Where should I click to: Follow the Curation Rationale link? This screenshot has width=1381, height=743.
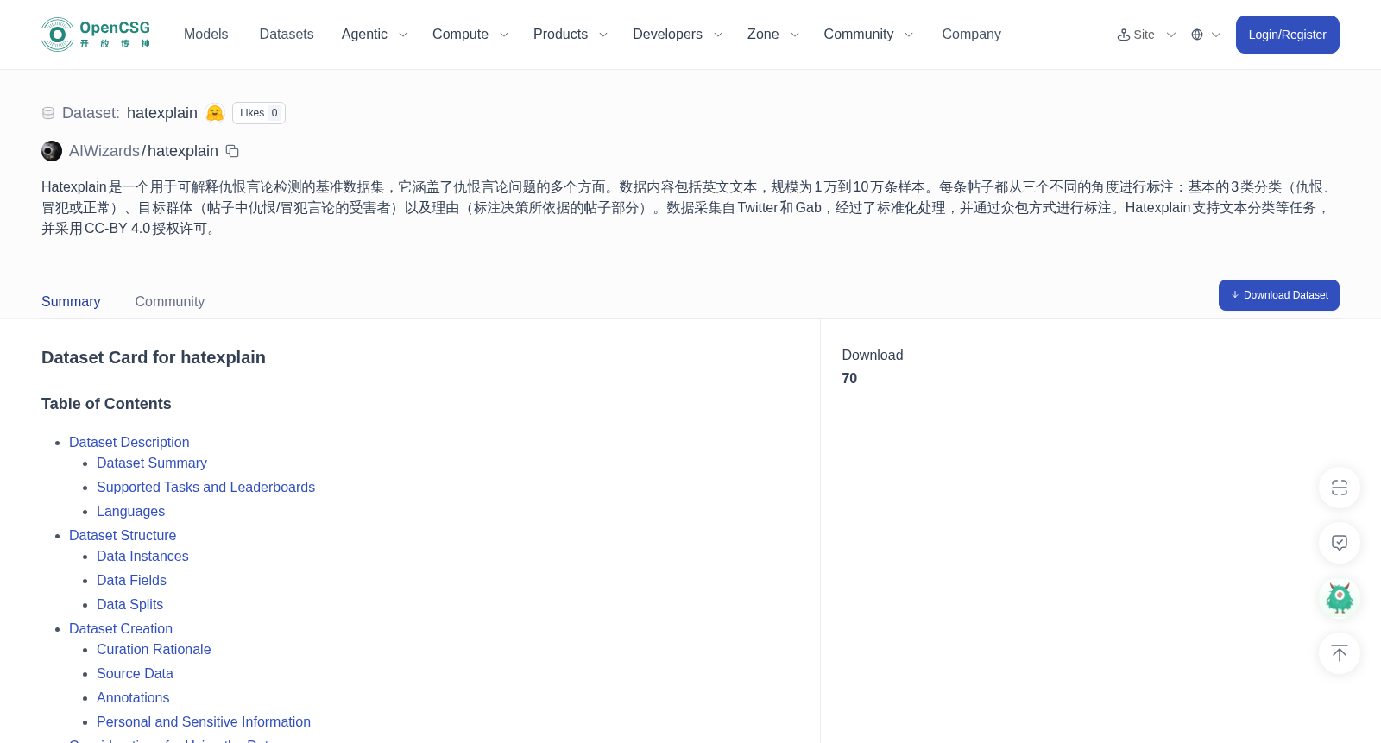click(x=154, y=649)
